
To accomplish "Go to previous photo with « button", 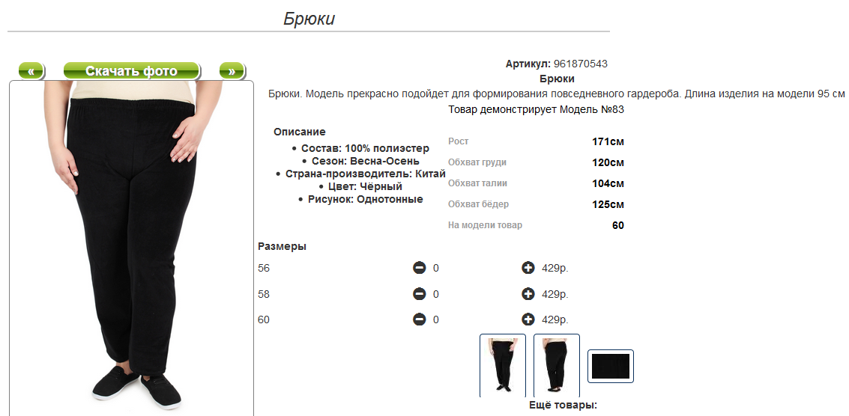I will point(31,71).
